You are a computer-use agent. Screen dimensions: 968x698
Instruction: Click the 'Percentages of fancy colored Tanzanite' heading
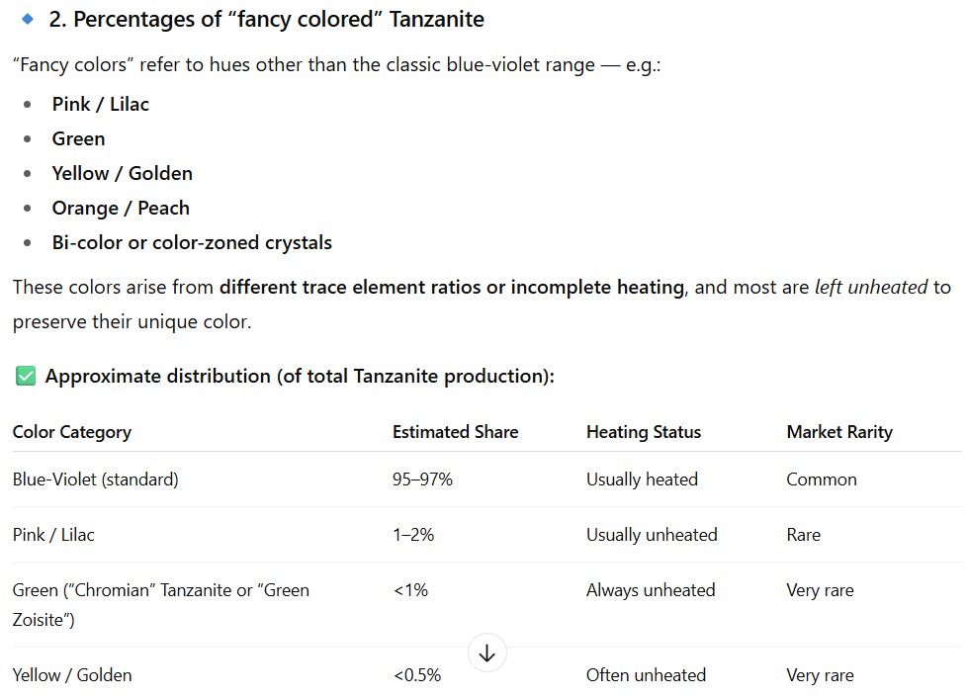pyautogui.click(x=266, y=20)
